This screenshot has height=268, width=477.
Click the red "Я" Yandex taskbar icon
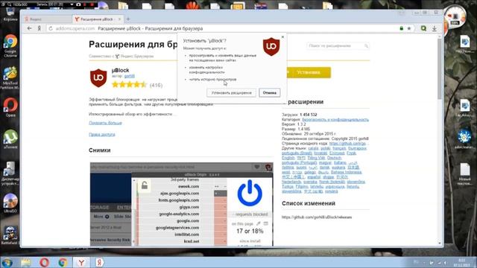[99, 262]
